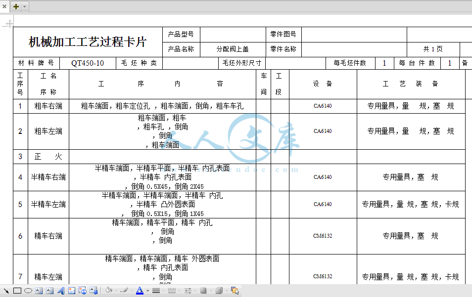The image size is (472, 297).
Task: Open the arrow style options
Action: tap(188, 291)
